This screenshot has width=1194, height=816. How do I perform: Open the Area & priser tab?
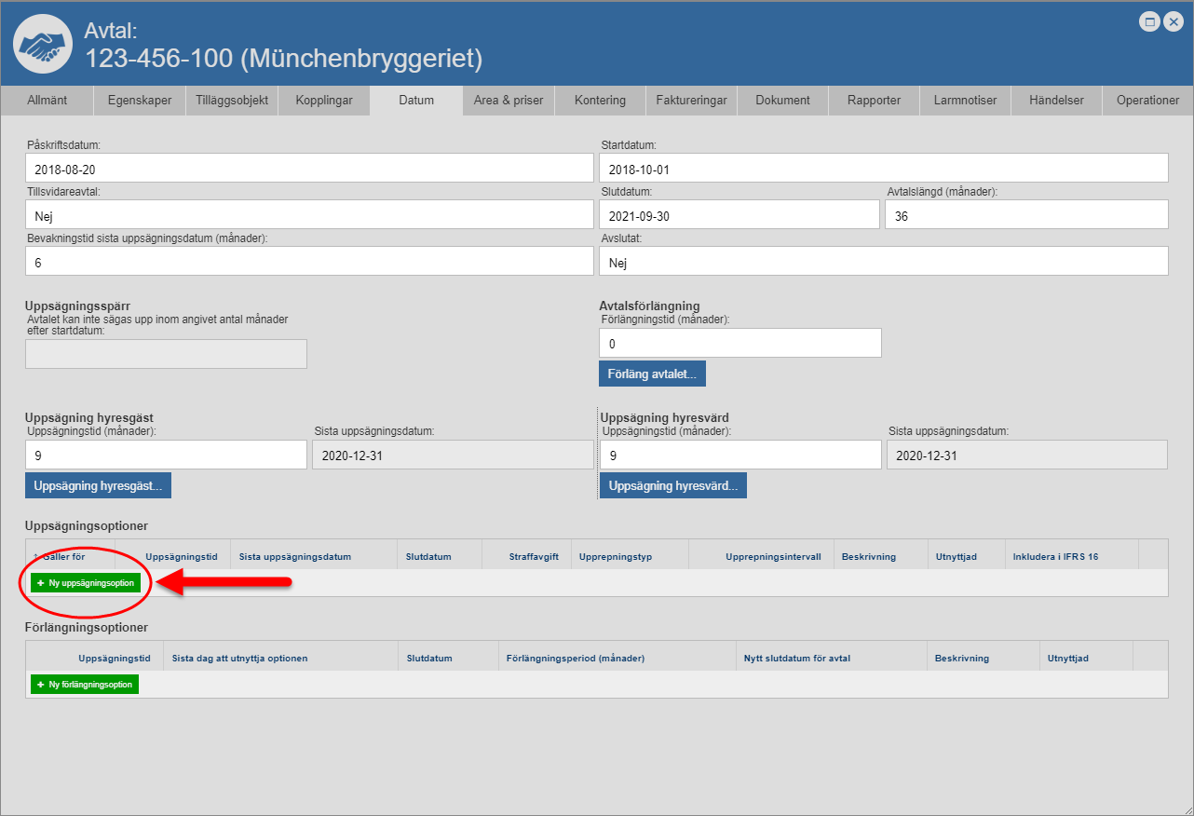(x=509, y=101)
